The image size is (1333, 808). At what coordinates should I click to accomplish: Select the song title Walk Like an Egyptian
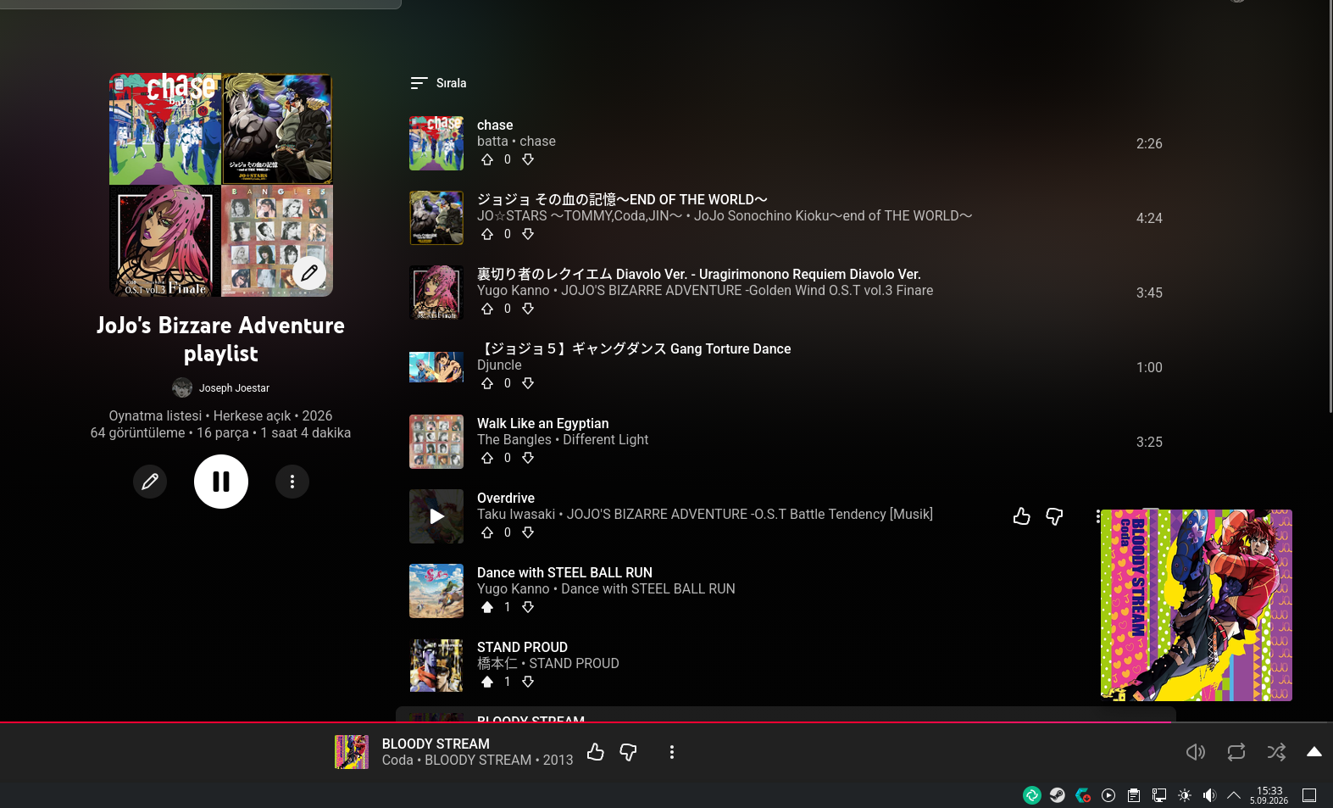543,424
